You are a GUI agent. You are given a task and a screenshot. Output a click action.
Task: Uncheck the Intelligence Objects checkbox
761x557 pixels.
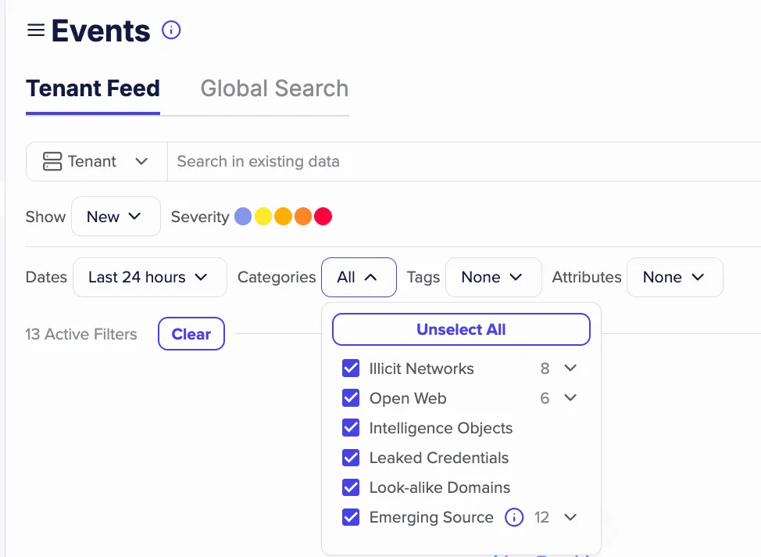pos(351,428)
